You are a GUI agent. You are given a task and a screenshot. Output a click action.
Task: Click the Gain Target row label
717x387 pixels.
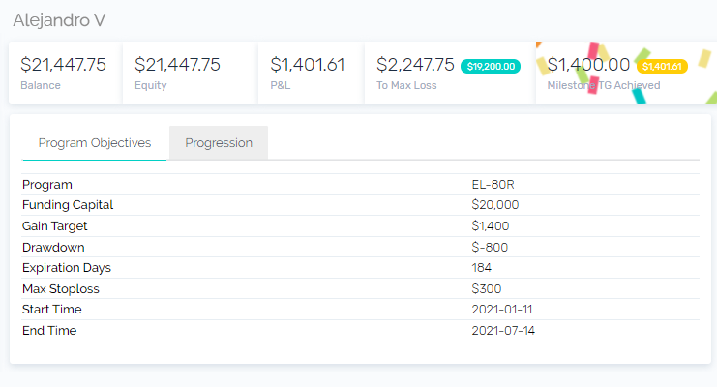pos(54,226)
